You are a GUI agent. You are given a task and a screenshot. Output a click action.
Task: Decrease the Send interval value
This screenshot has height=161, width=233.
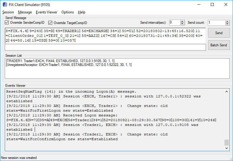[x=182, y=24]
